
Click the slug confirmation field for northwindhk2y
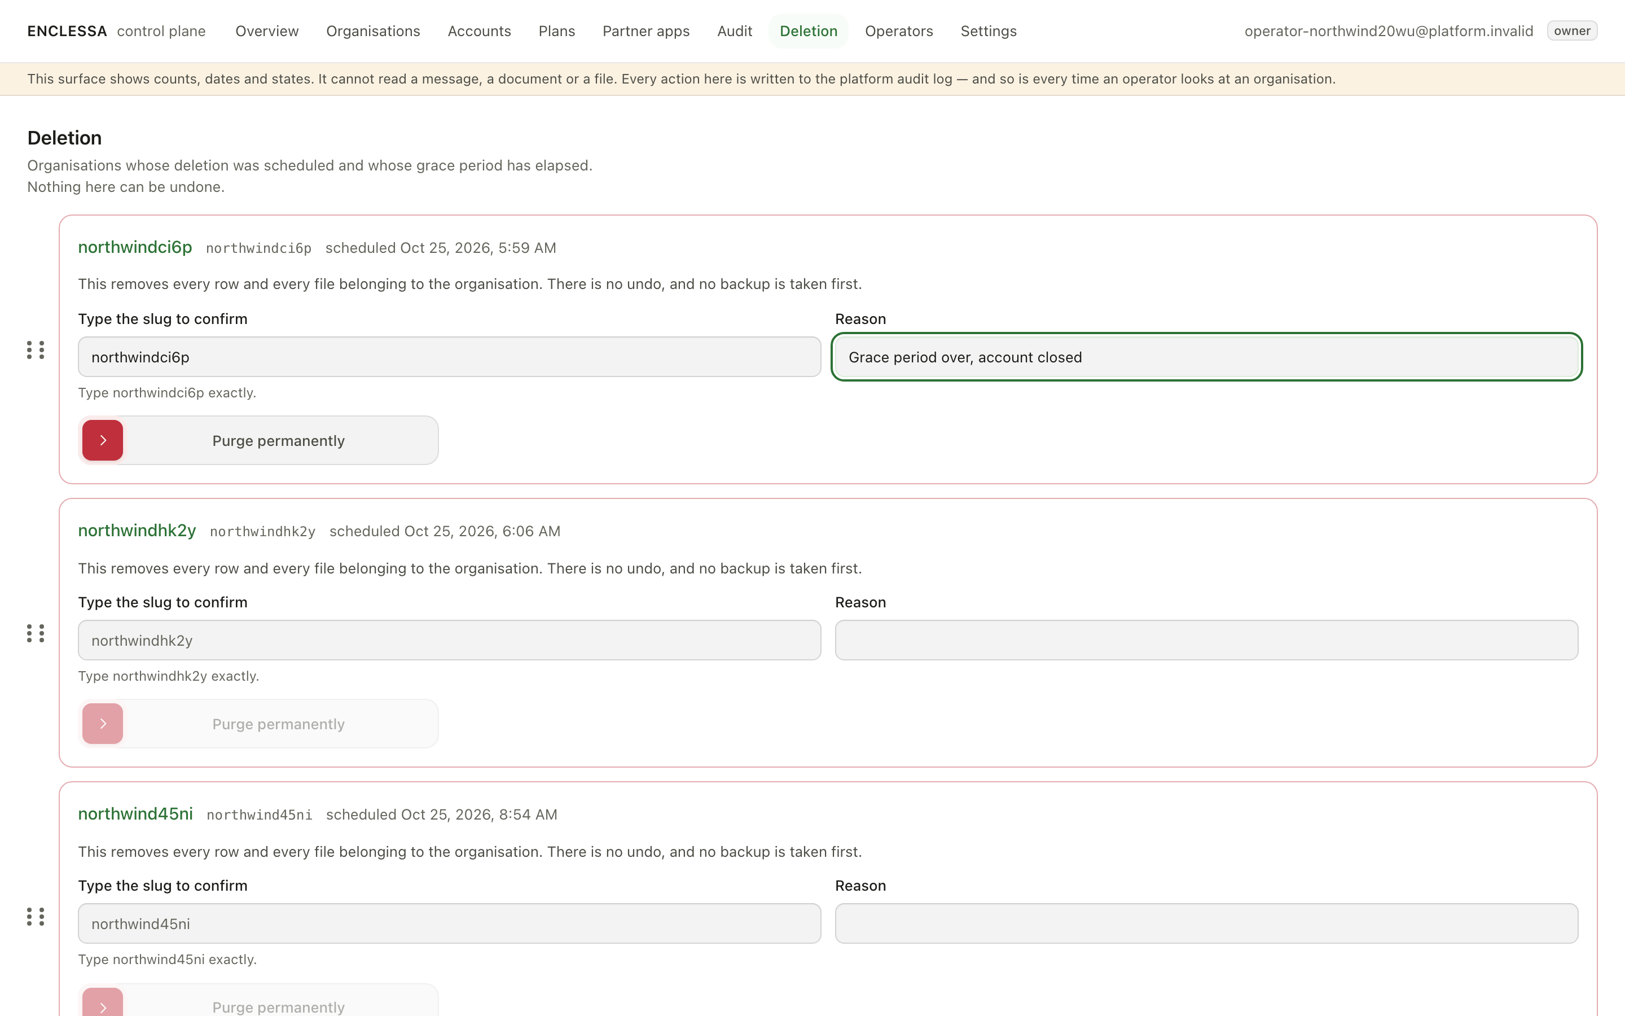click(x=449, y=641)
